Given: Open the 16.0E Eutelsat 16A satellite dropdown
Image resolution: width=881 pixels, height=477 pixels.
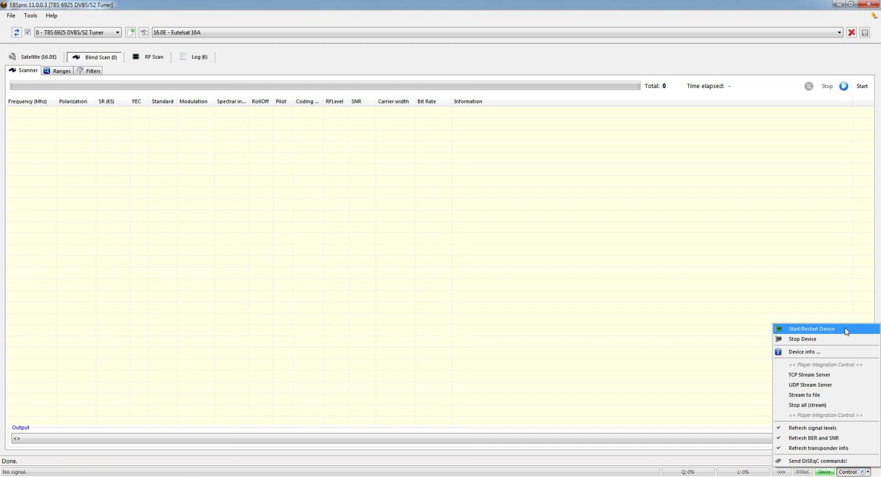Looking at the screenshot, I should [839, 32].
